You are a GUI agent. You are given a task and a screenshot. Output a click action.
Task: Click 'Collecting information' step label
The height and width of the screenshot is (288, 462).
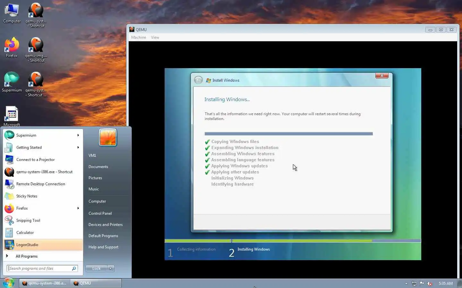tap(196, 249)
